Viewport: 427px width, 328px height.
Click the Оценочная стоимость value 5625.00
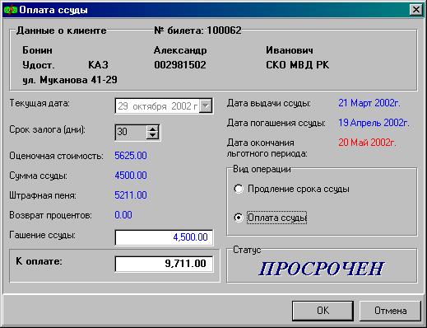[x=131, y=156]
